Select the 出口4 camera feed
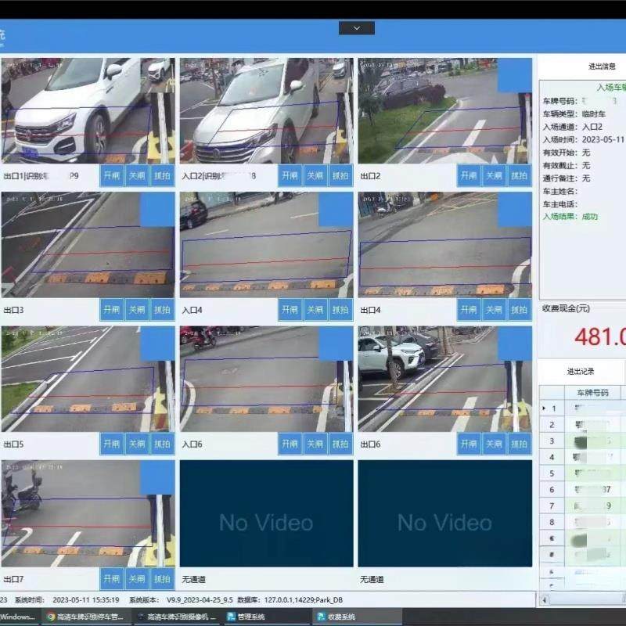Viewport: 626px width, 626px height. (444, 245)
